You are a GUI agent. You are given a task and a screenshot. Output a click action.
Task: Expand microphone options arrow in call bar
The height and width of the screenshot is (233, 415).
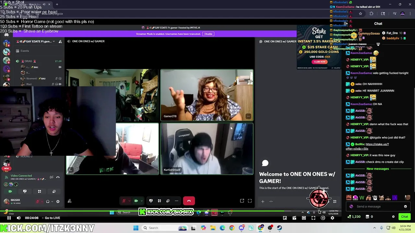(x=129, y=201)
